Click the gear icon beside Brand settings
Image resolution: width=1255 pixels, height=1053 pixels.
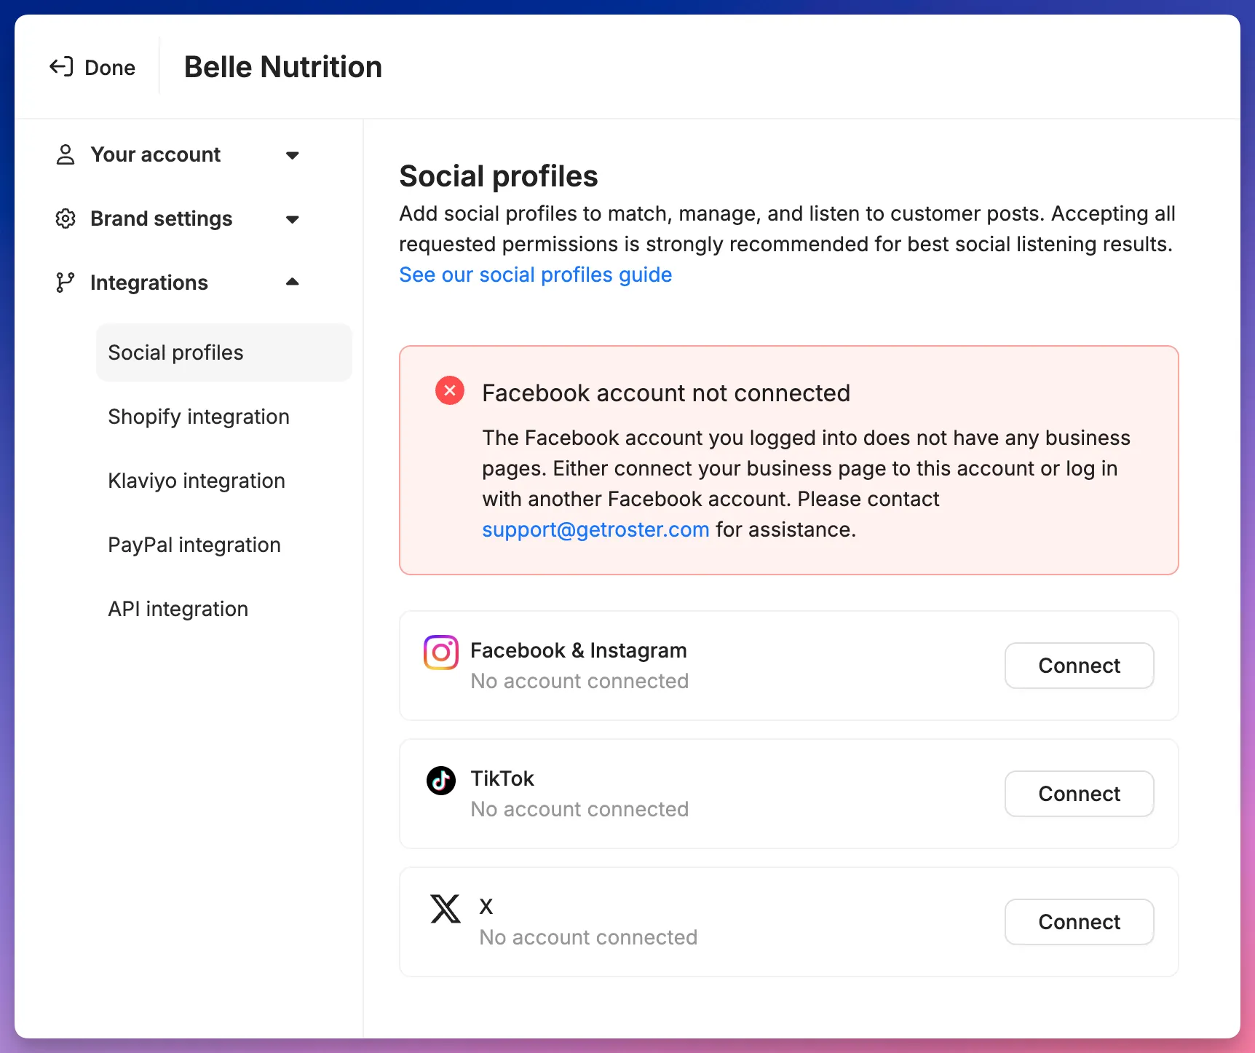point(66,218)
